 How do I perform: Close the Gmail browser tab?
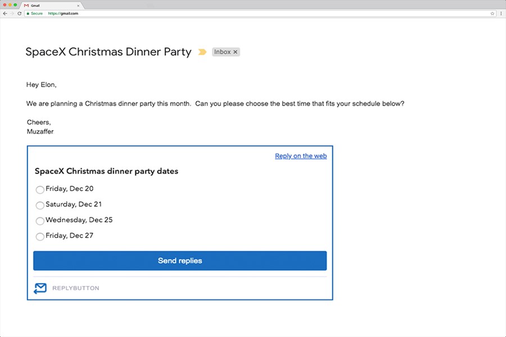pos(78,5)
